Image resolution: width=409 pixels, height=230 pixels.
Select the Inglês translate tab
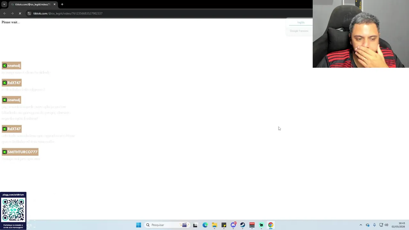301,22
